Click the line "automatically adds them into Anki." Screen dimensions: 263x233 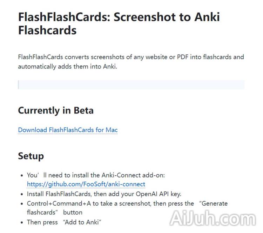(67, 66)
